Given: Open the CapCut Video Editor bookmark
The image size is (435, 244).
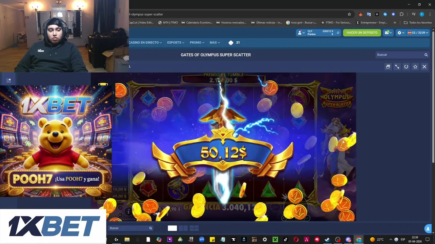Looking at the screenshot, I should (141, 23).
